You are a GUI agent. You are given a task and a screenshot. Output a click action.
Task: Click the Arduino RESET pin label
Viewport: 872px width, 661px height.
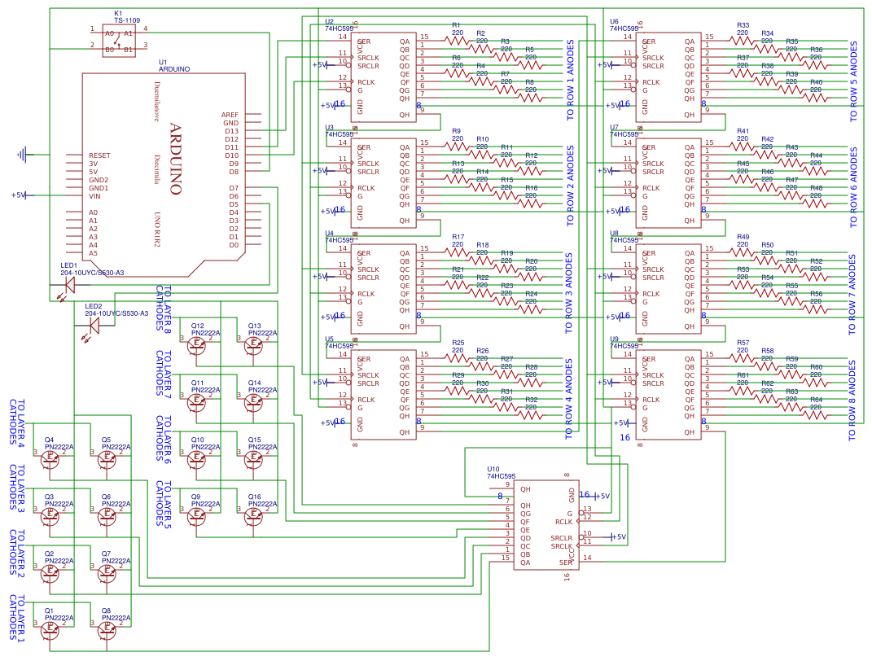point(99,155)
